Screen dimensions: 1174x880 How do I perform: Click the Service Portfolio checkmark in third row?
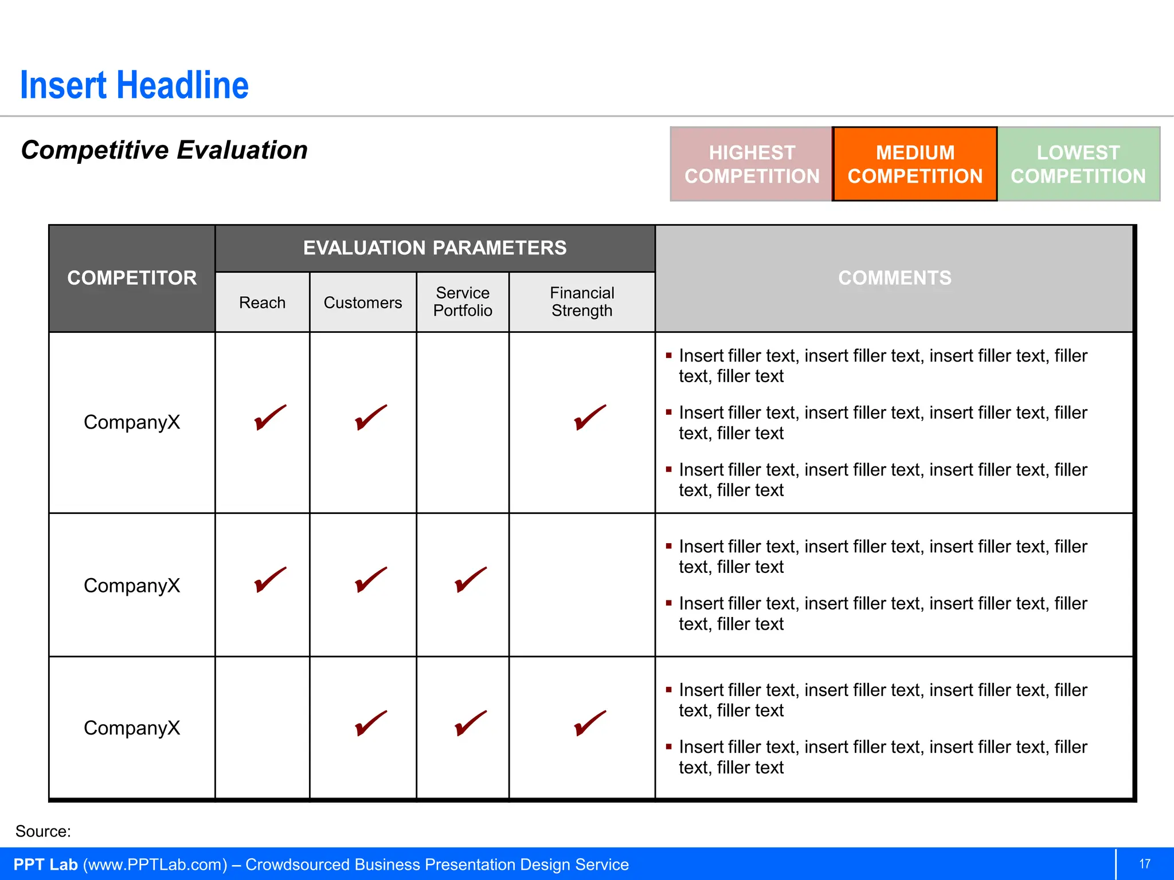[x=470, y=724]
